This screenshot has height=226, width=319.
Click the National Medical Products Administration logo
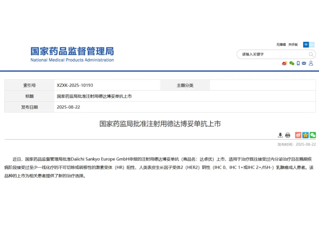72,54
